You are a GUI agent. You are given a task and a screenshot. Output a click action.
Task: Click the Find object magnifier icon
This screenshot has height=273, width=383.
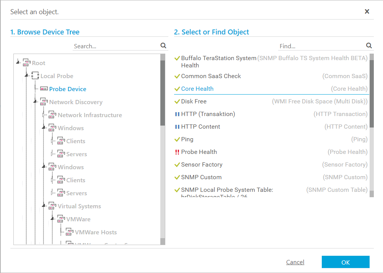point(369,46)
